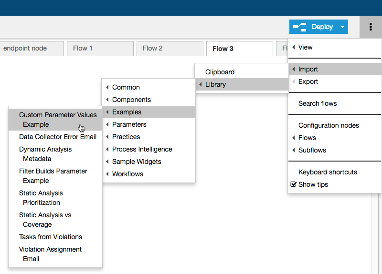Open the three-dot hamburger menu icon
The height and width of the screenshot is (274, 382).
(x=371, y=27)
